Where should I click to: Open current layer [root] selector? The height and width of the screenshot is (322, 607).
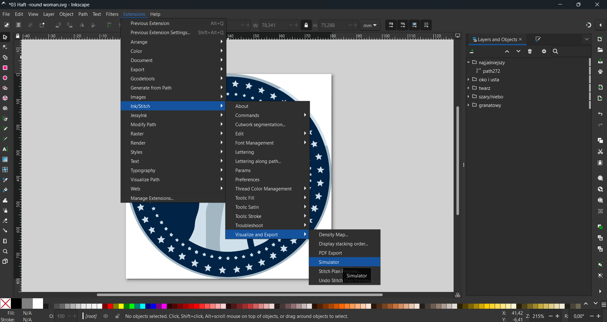point(91,316)
